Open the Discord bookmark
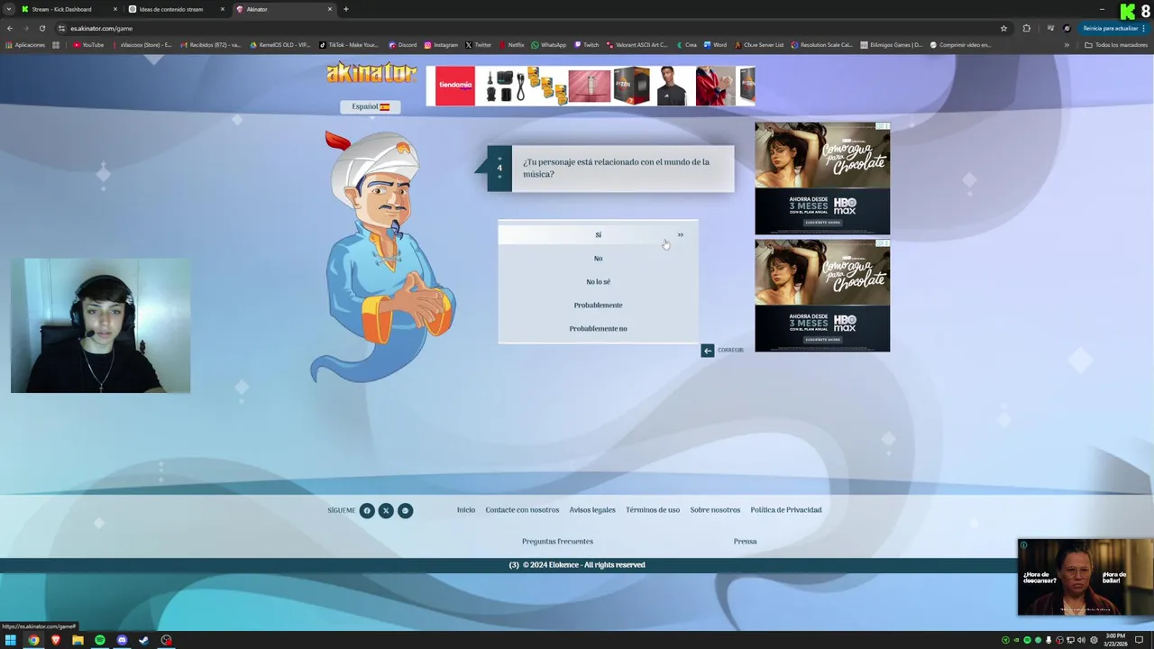The image size is (1154, 649). tap(403, 45)
